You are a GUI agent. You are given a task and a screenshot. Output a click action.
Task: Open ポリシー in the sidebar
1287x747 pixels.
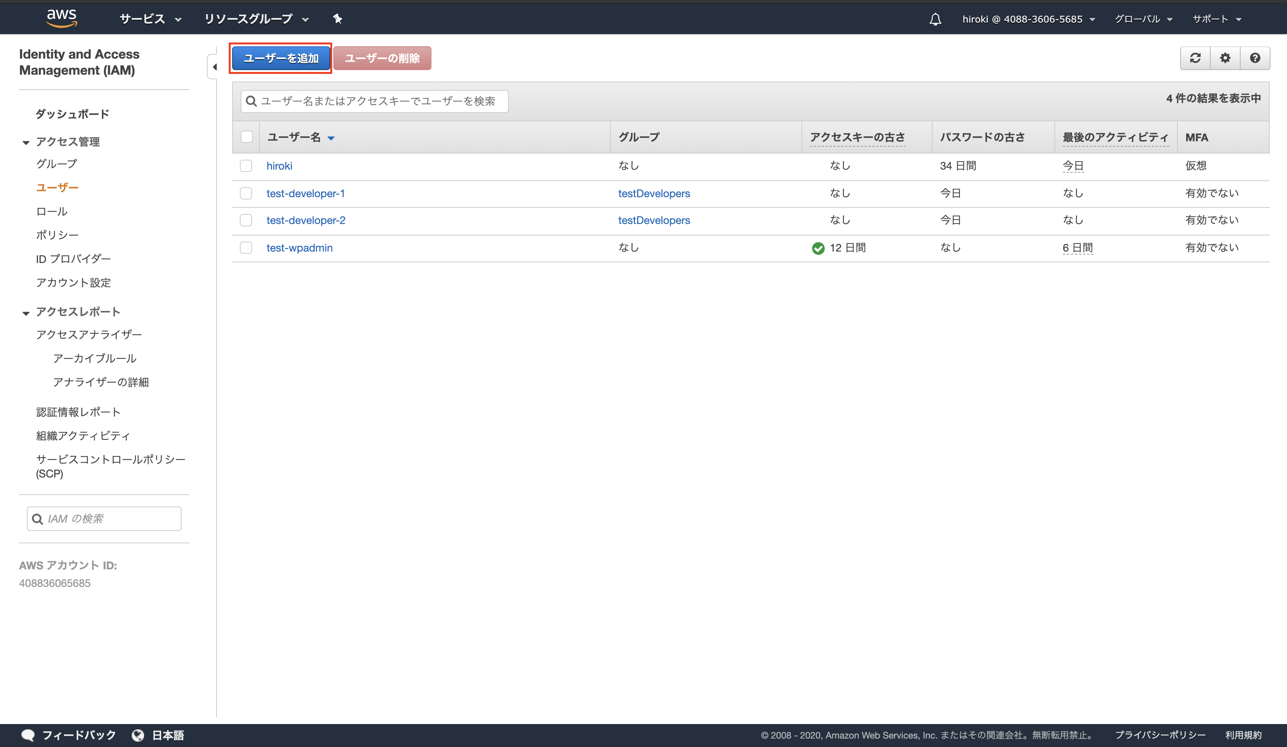click(x=57, y=235)
